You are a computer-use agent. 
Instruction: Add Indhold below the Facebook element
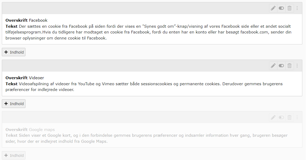14,52
